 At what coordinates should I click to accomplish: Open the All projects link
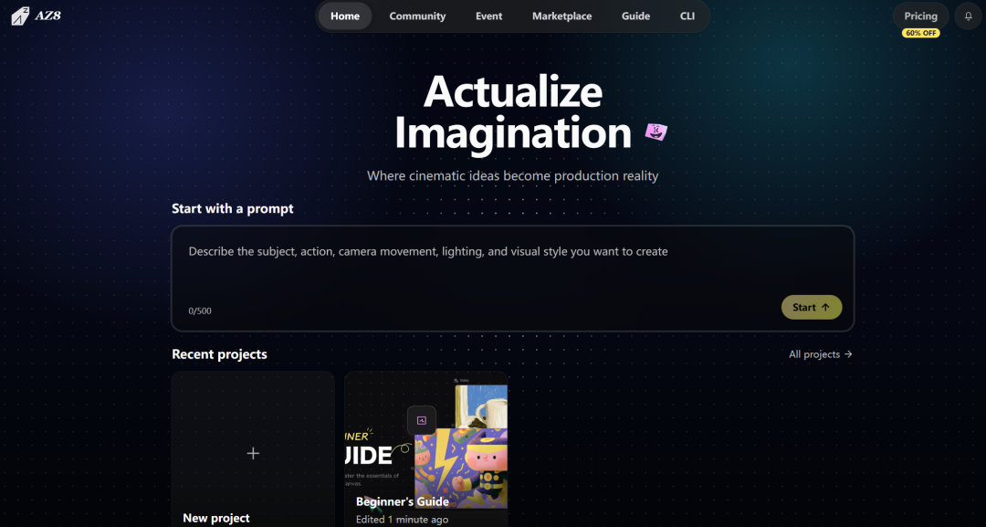point(821,354)
